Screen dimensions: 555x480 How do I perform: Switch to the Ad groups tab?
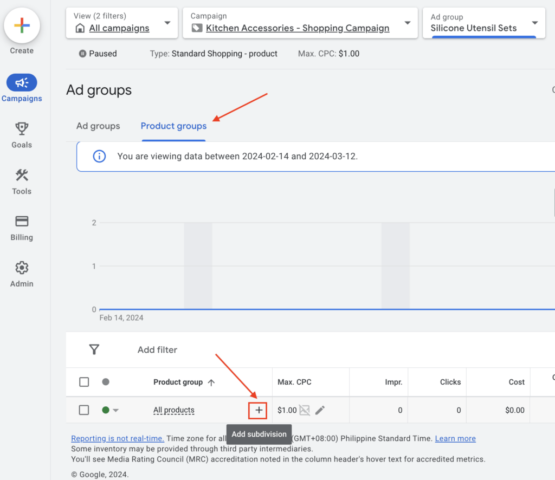[x=98, y=126]
